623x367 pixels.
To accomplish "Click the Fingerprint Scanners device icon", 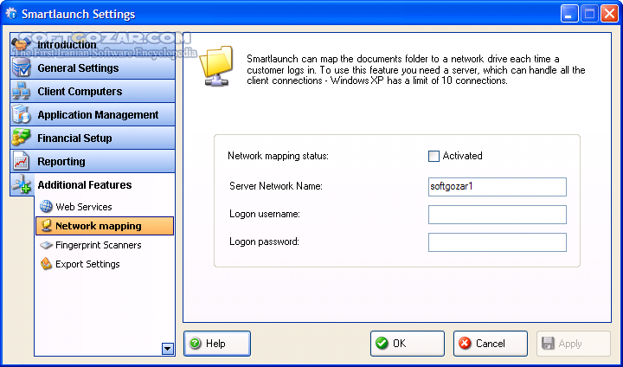I will tap(46, 245).
